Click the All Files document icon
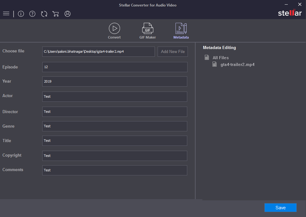306x217 pixels. [x=207, y=57]
